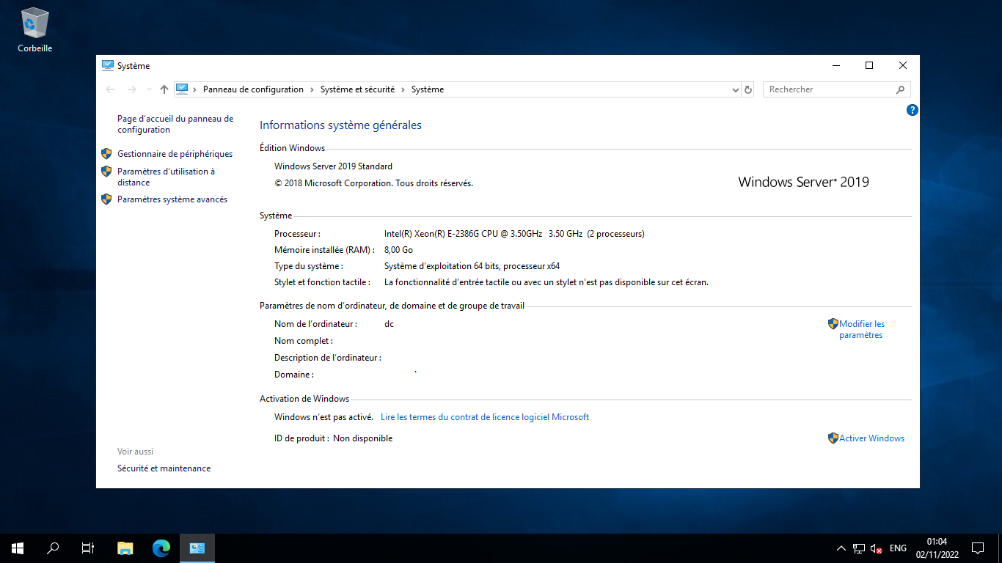
Task: Click the Système window title icon
Action: pyautogui.click(x=108, y=65)
